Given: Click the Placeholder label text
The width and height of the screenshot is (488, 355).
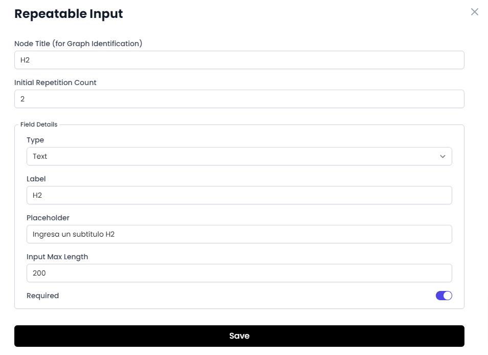Looking at the screenshot, I should (x=48, y=218).
